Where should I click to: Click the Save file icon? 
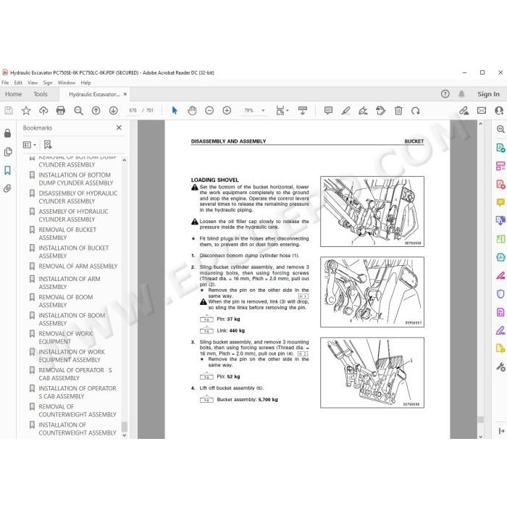click(x=9, y=111)
